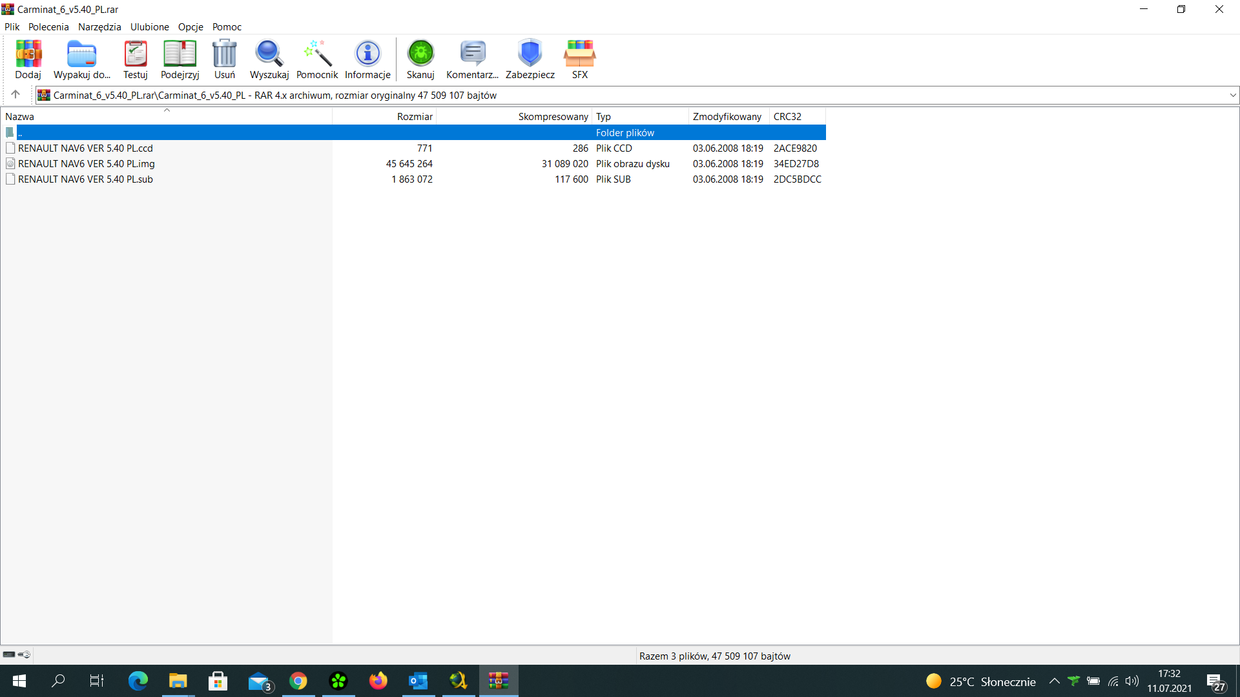Show hidden system tray icons

click(1055, 681)
